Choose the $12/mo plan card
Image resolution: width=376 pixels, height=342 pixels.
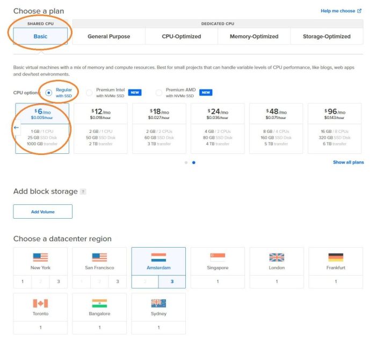[101, 128]
